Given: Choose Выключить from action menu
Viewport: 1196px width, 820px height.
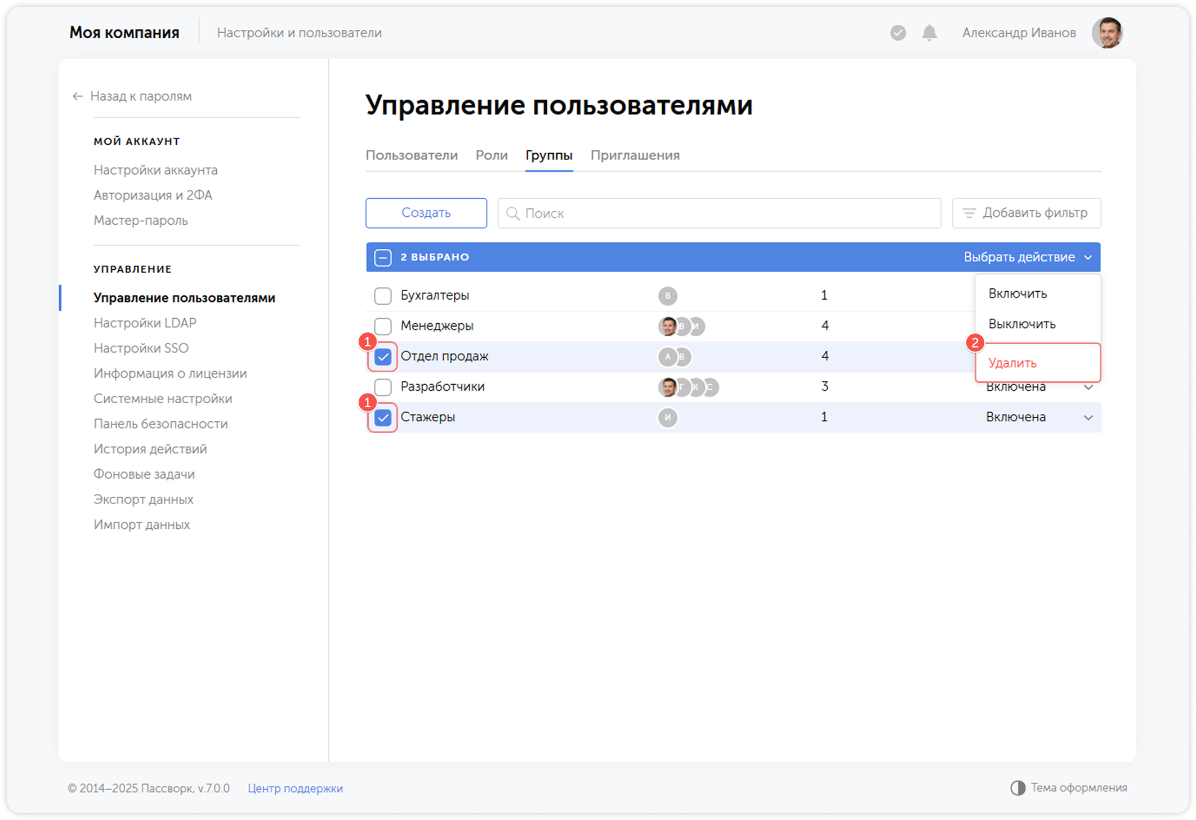Looking at the screenshot, I should 1022,324.
